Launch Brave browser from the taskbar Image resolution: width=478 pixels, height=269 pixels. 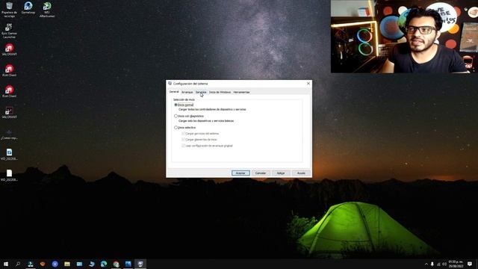pos(43,264)
